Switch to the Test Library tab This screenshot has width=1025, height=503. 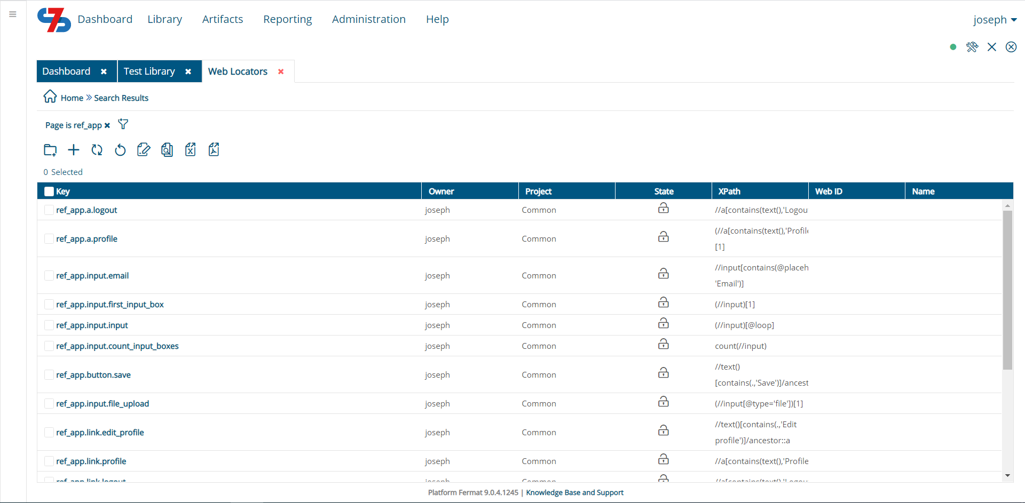coord(149,71)
